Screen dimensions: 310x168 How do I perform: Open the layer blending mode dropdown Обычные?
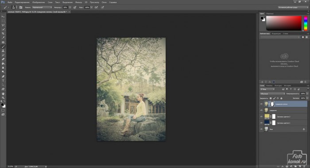point(272,94)
